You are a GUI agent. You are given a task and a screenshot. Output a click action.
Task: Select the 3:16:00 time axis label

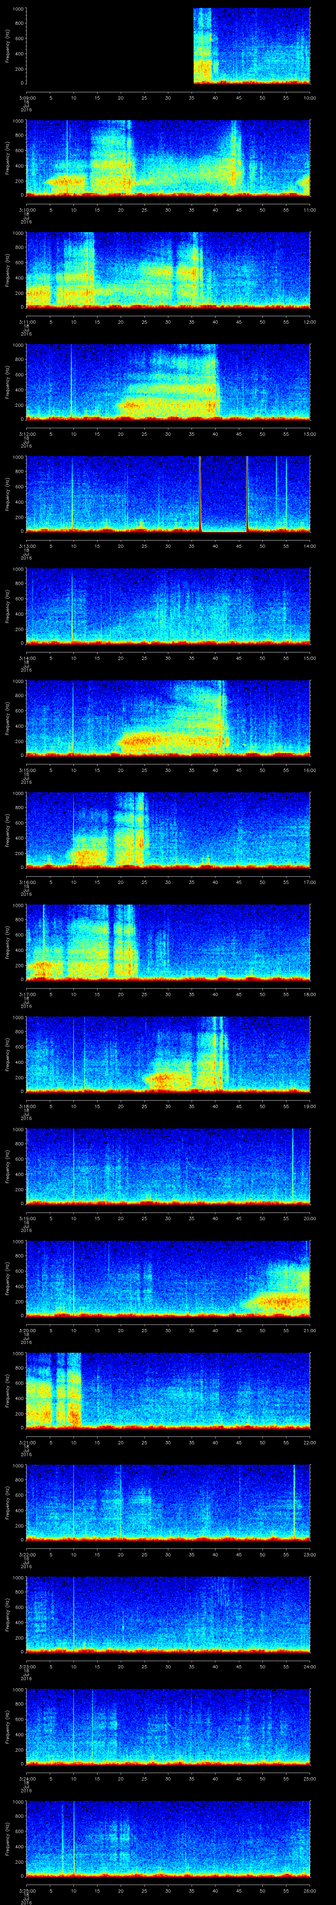[27, 882]
